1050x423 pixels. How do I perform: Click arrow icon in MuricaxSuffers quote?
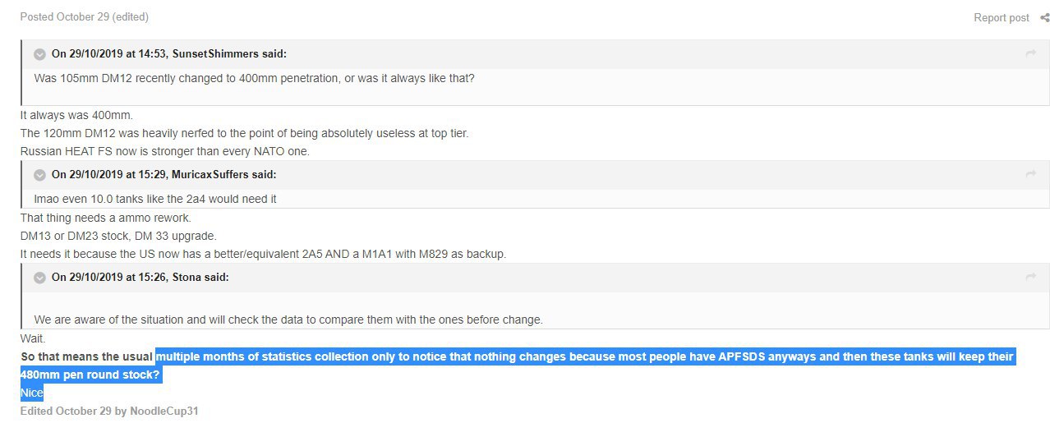tap(1030, 174)
